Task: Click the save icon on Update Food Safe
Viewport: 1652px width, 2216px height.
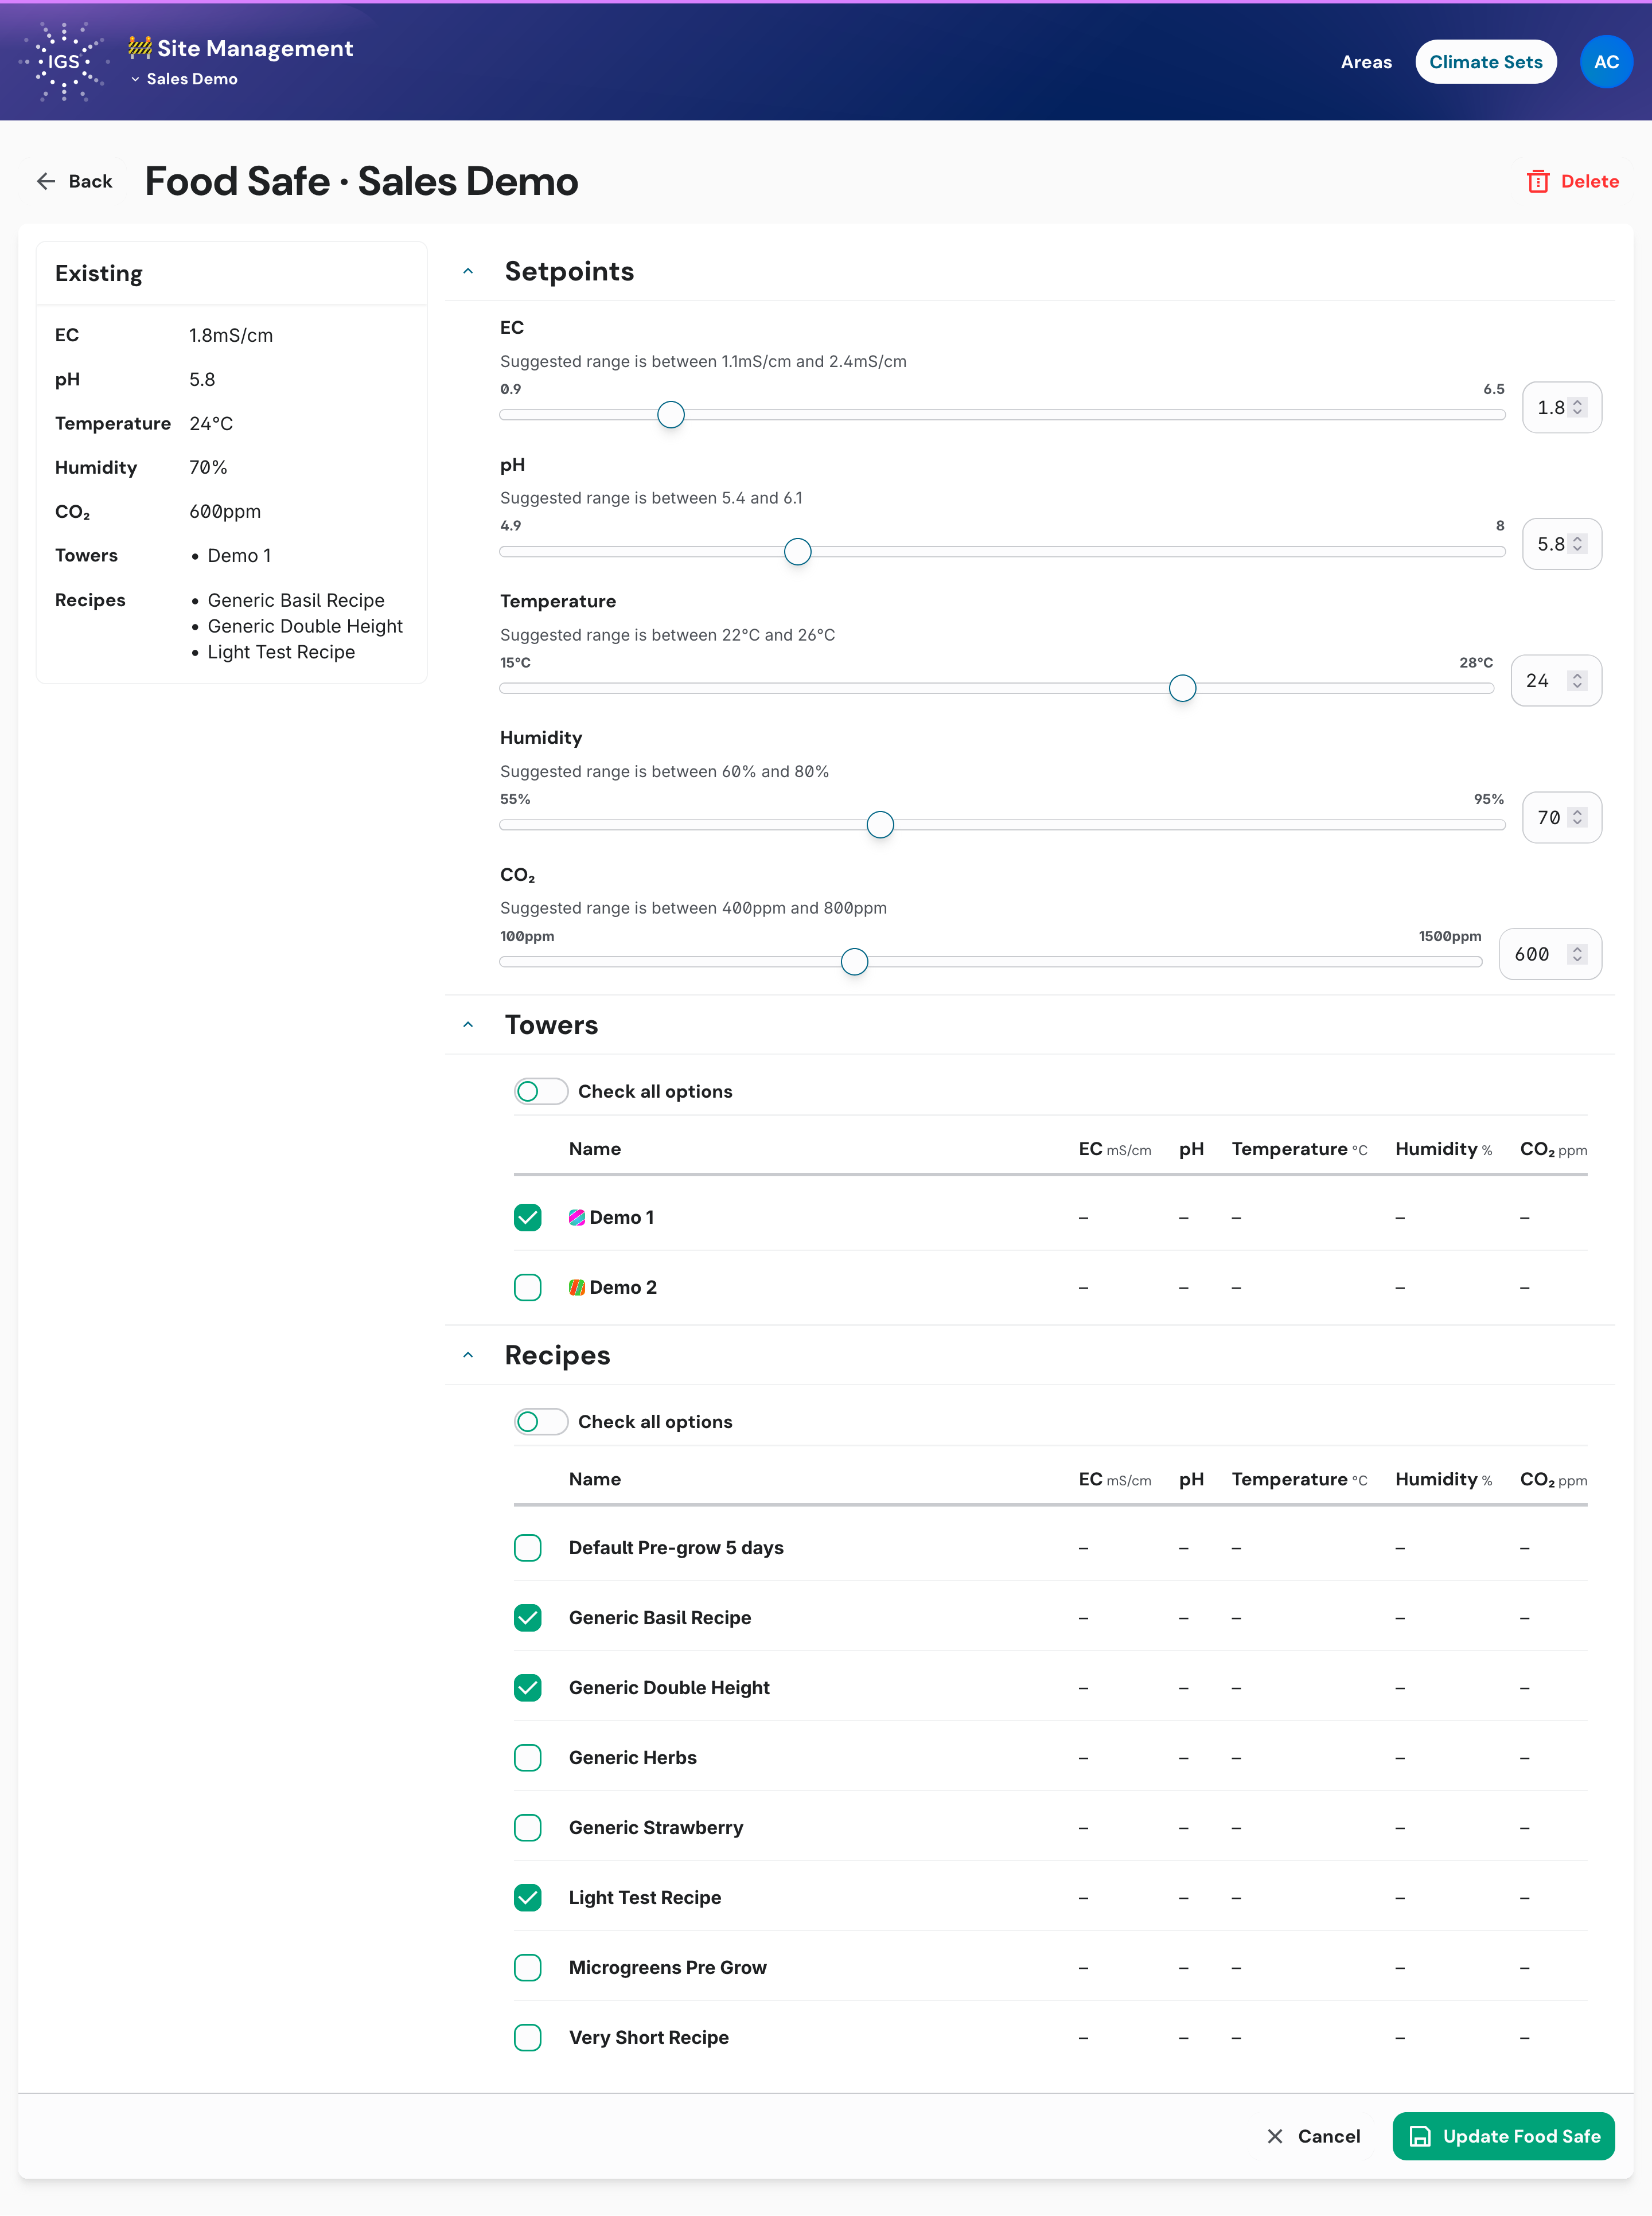Action: (x=1420, y=2136)
